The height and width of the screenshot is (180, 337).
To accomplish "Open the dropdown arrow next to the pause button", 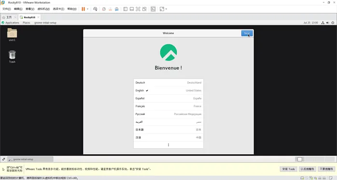I will tap(87, 9).
